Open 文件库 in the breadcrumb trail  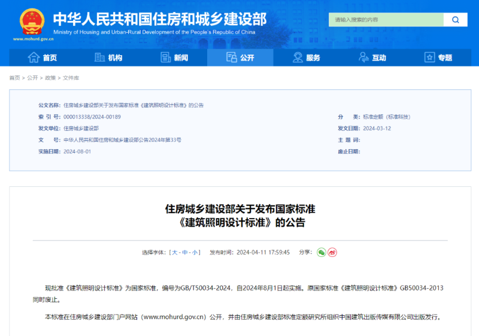point(71,78)
